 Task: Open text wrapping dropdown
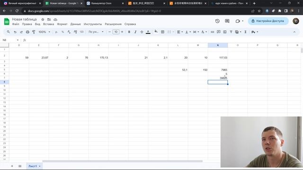point(196,32)
